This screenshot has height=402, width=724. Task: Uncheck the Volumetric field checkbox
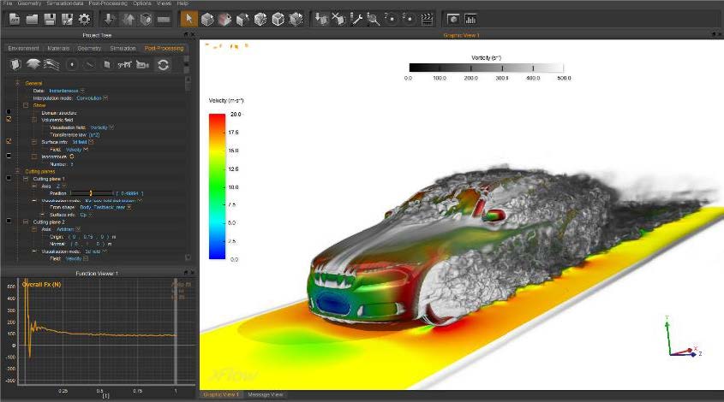pos(9,121)
